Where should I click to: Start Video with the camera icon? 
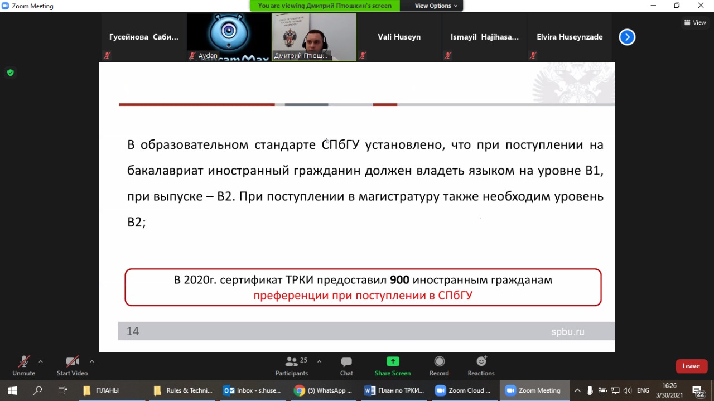[73, 366]
